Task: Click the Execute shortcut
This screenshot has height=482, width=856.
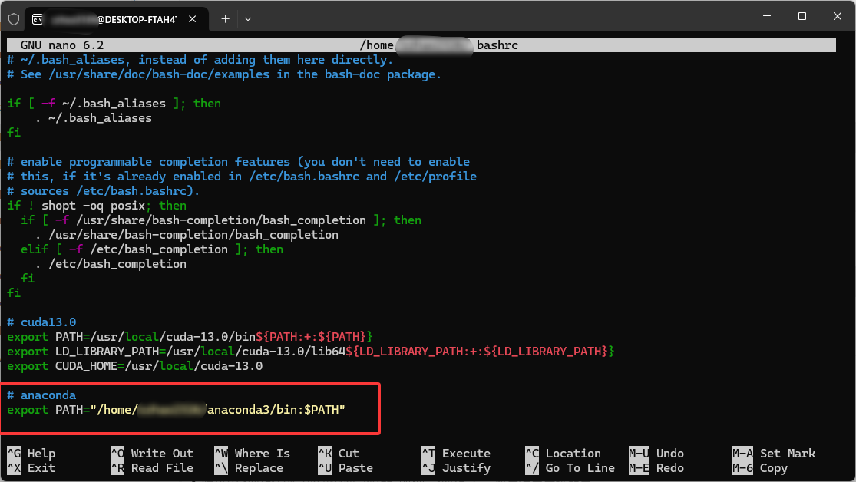Action: 428,453
